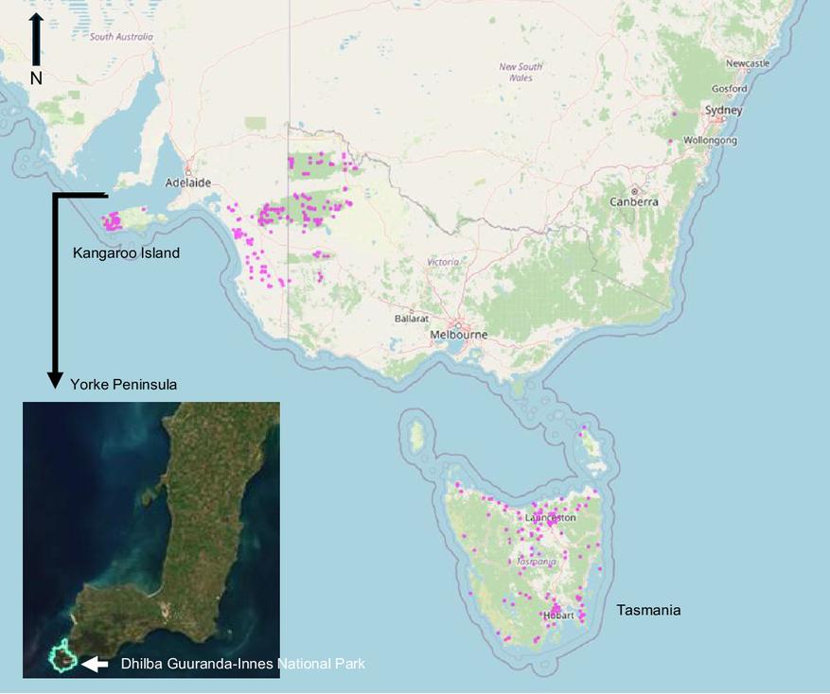The width and height of the screenshot is (830, 694).
Task: Click the Adelaide city marker circle
Action: coord(188,172)
